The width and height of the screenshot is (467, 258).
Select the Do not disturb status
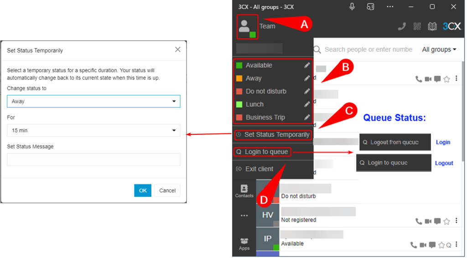point(266,92)
